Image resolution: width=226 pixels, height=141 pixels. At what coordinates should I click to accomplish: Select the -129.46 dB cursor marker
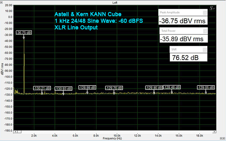pos(154,88)
